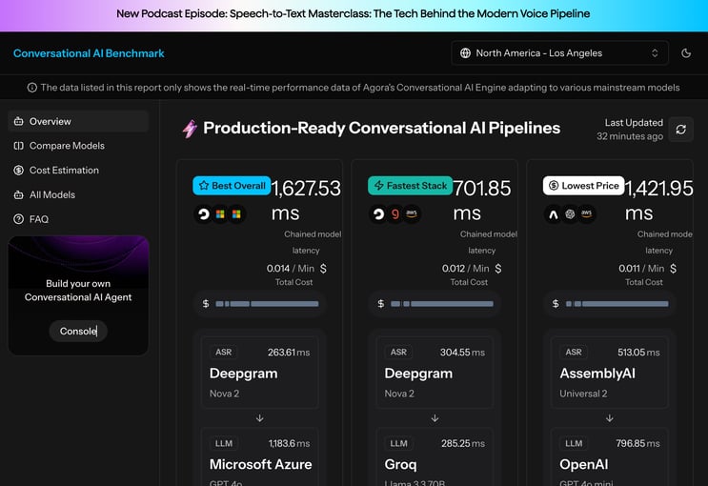Click the 1,421.95 ms latency value
Viewport: 708px width, 486px height.
(x=658, y=200)
